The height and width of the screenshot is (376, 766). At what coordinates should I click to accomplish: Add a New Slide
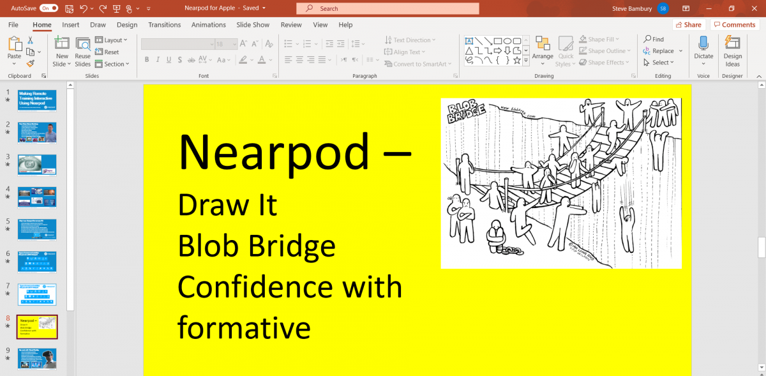pos(62,51)
